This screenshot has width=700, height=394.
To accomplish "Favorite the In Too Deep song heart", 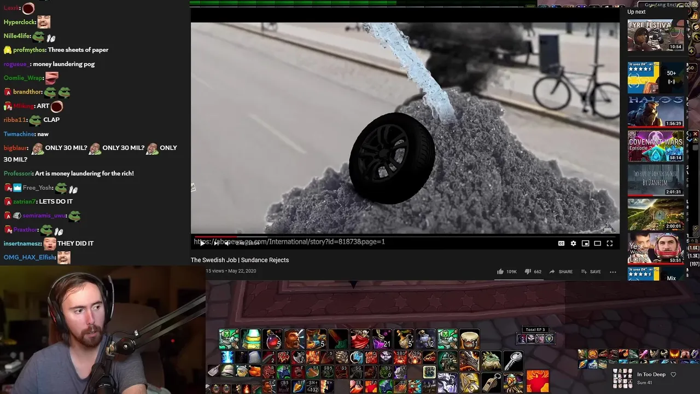I will [x=673, y=375].
